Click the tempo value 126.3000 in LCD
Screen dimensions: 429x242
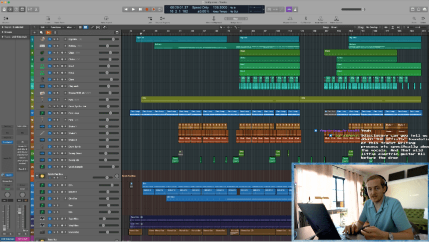pos(220,8)
